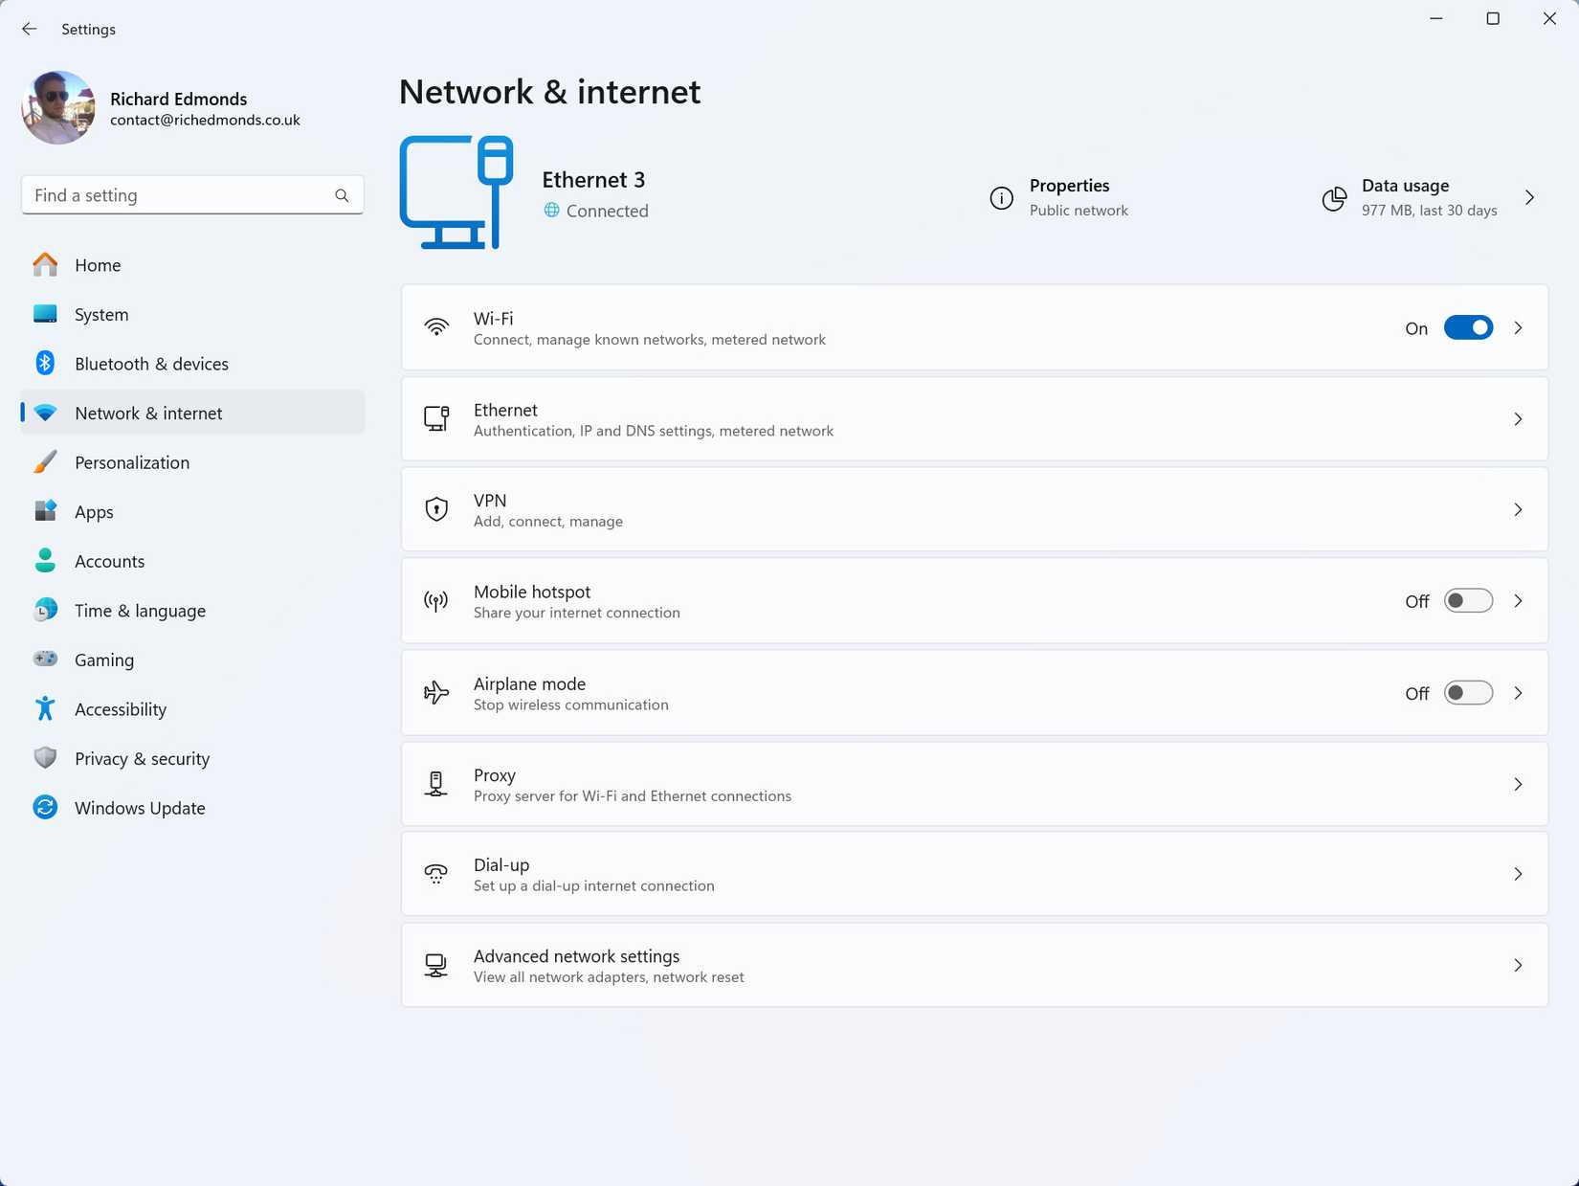
Task: Expand the Ethernet settings chevron
Action: [x=1517, y=419]
